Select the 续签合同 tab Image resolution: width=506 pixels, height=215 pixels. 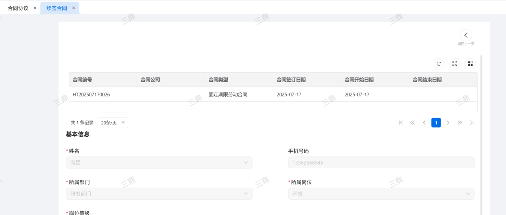click(x=57, y=8)
